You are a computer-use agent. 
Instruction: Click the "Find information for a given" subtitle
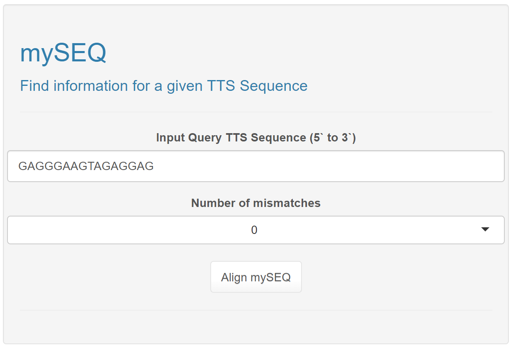(111, 86)
